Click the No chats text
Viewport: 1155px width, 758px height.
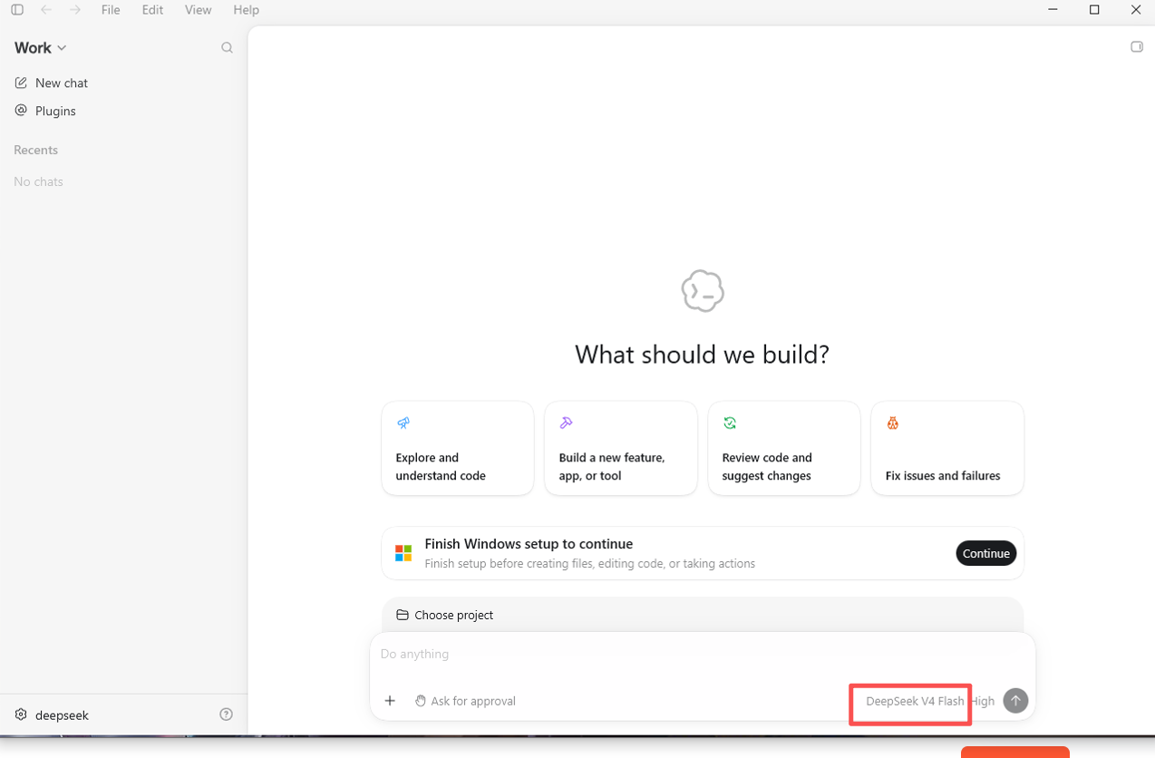[x=38, y=181]
